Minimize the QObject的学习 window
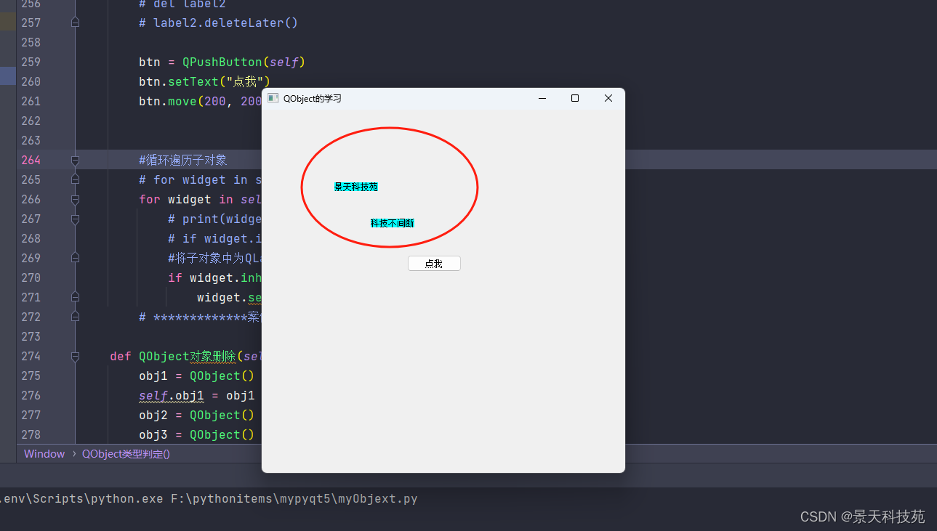Screen dimensions: 937x531 pyautogui.click(x=542, y=98)
